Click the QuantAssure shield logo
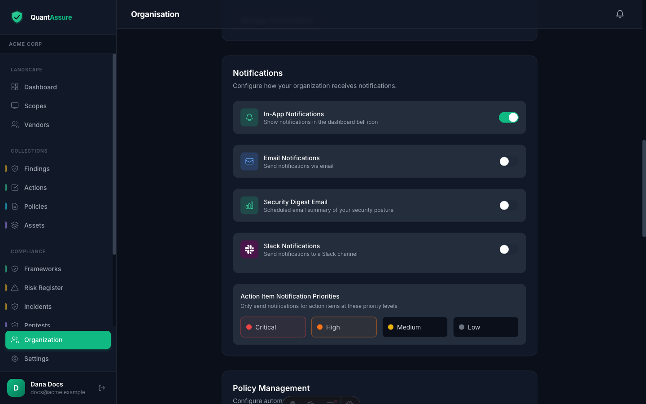 tap(17, 17)
